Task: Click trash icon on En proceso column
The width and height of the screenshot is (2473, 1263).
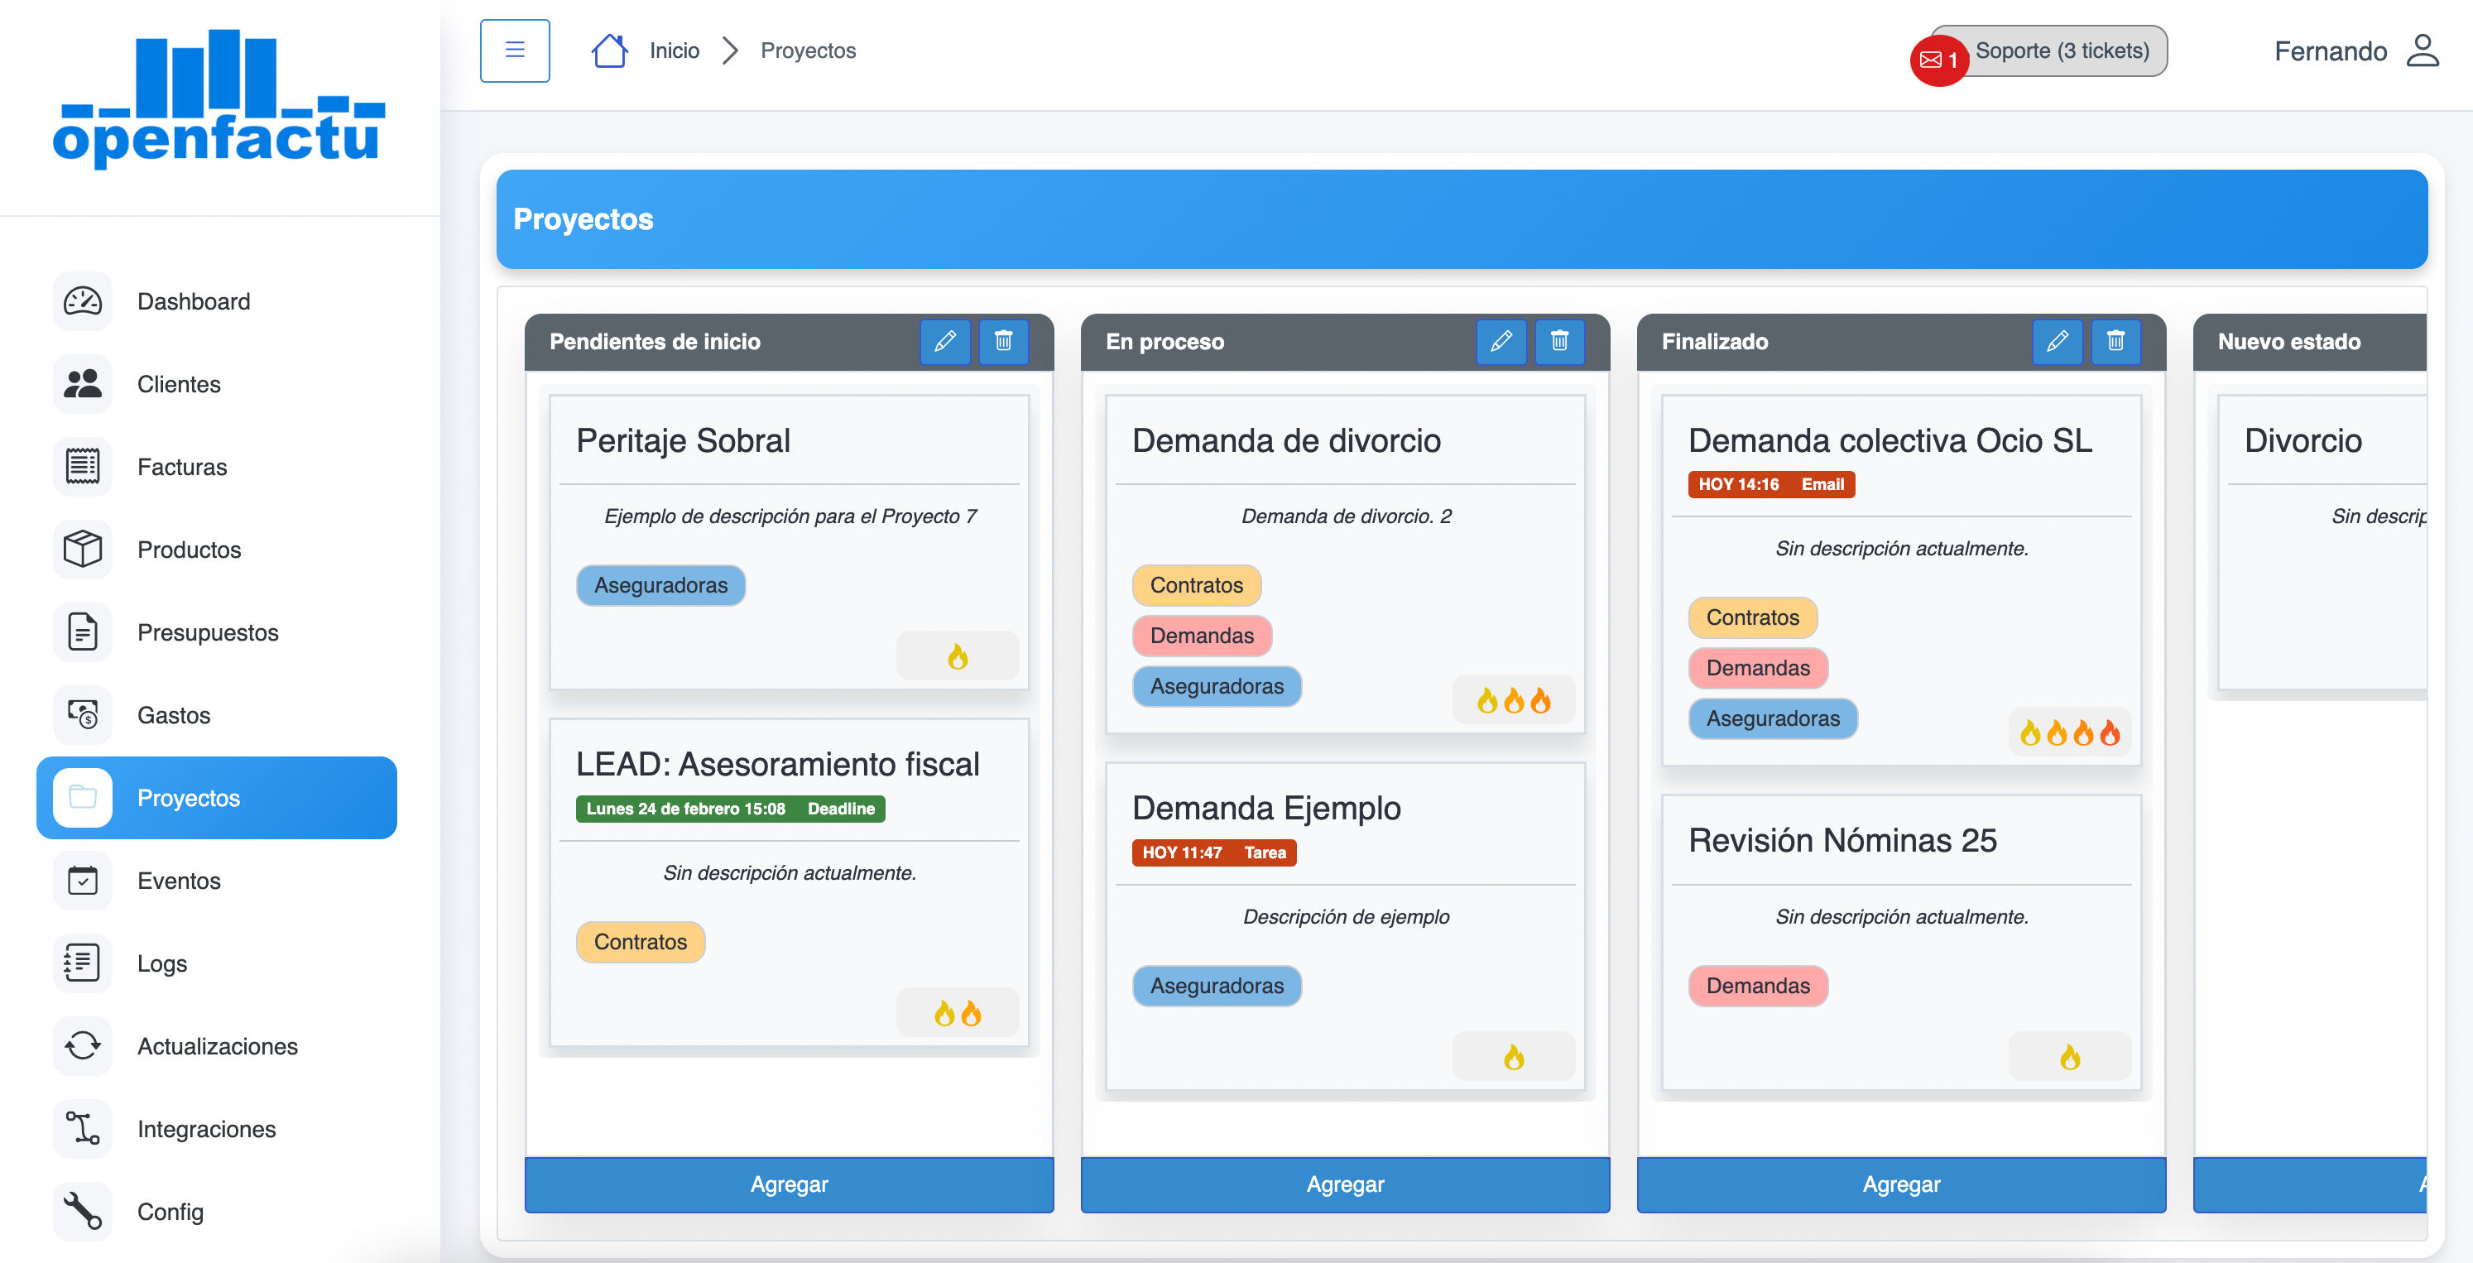Action: (1559, 341)
